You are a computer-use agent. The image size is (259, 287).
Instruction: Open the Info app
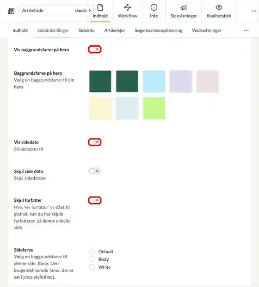pyautogui.click(x=154, y=11)
